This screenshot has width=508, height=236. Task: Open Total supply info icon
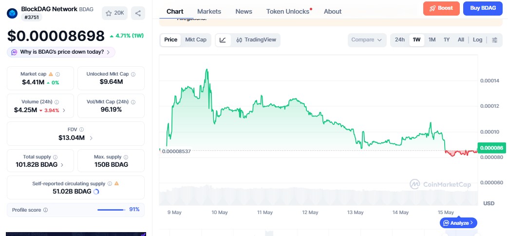point(56,157)
